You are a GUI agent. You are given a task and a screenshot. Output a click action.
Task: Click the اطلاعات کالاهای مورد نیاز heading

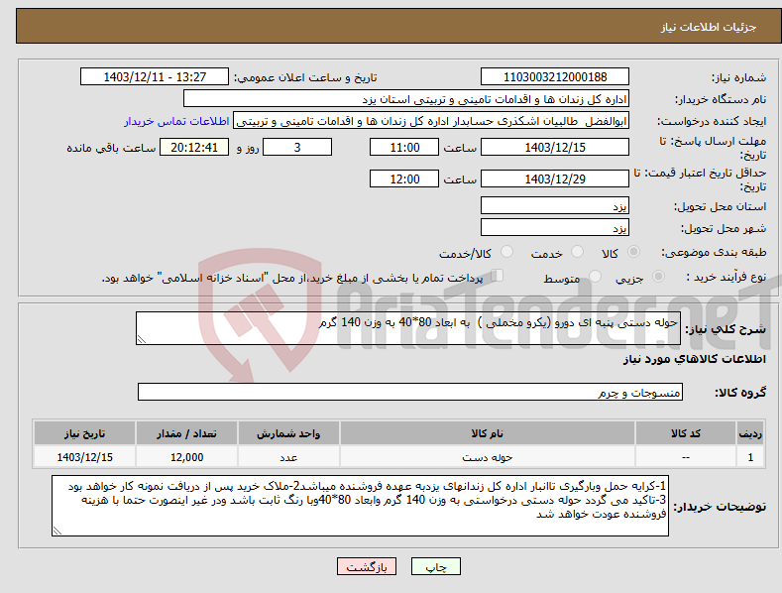694,359
